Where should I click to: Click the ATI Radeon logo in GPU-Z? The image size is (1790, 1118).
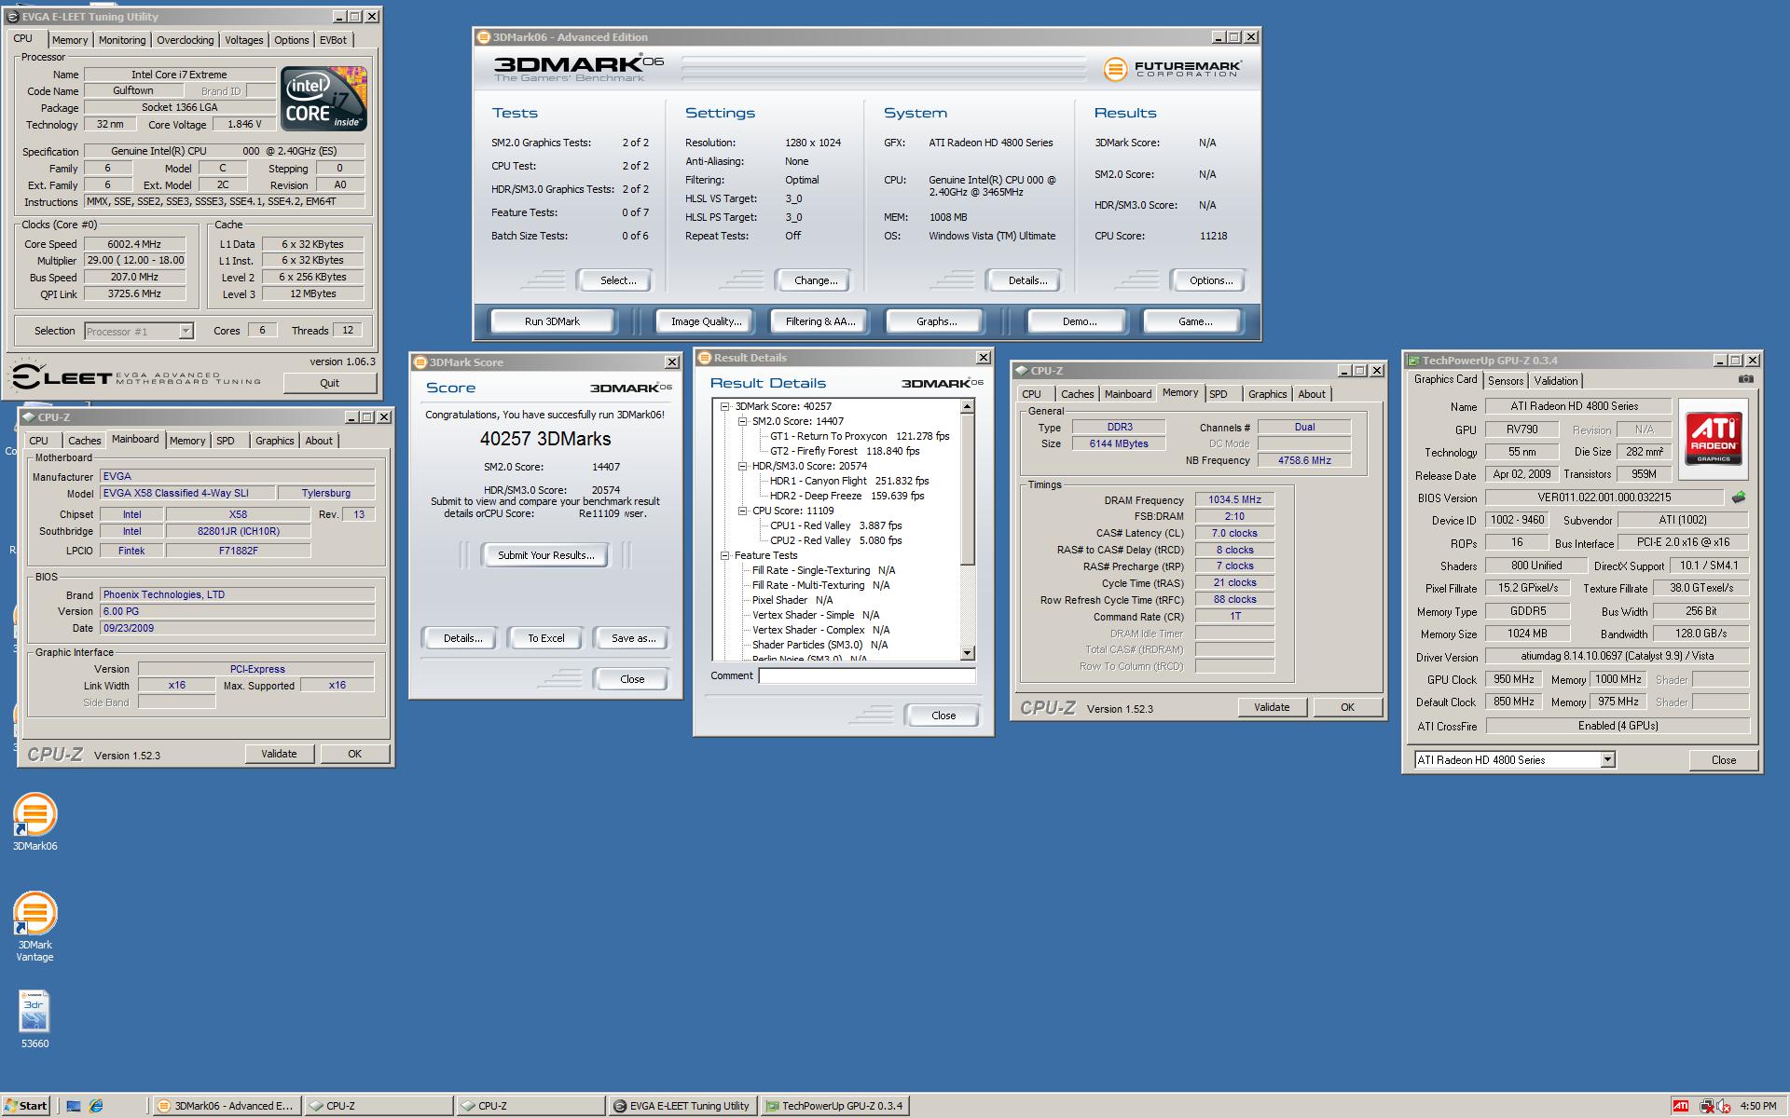(1714, 439)
